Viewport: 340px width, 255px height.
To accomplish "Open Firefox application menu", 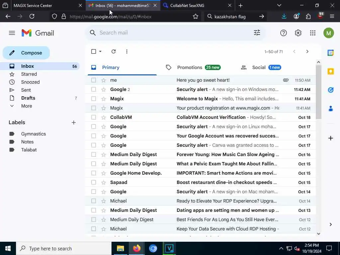I will tap(332, 16).
